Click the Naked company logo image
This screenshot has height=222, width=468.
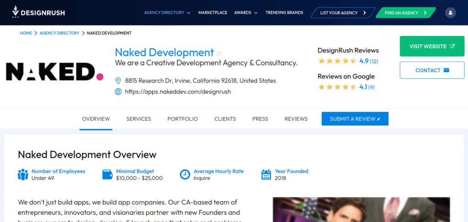(x=54, y=72)
